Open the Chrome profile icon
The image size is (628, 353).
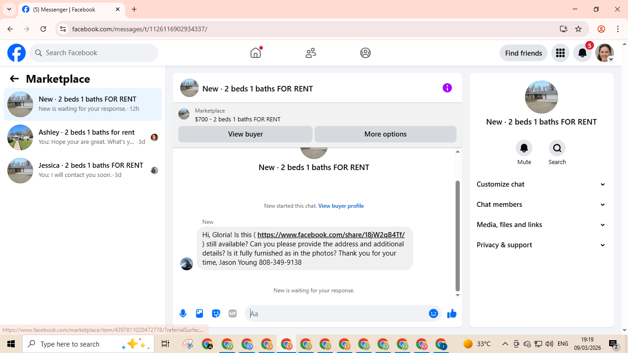[x=601, y=29]
